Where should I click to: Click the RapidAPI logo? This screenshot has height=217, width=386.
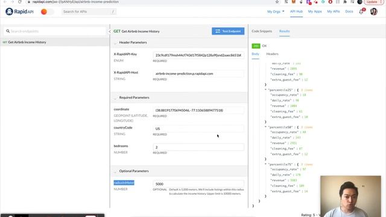[x=19, y=11]
